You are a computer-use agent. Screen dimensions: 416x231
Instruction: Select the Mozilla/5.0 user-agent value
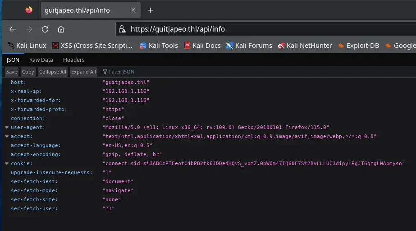pyautogui.click(x=216, y=127)
